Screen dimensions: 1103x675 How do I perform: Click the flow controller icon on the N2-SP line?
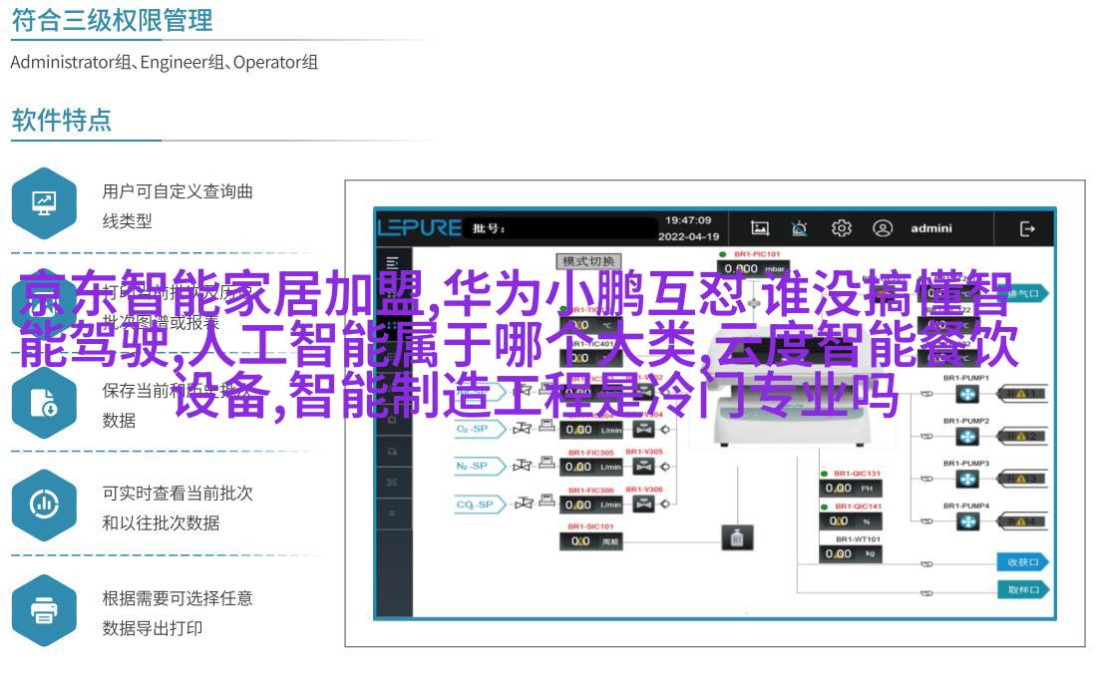tap(547, 463)
